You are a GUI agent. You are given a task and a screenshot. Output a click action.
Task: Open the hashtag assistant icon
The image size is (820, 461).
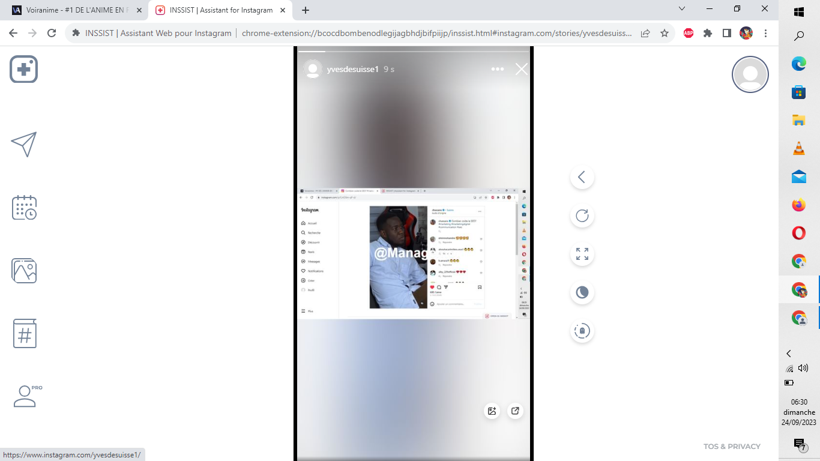click(25, 334)
